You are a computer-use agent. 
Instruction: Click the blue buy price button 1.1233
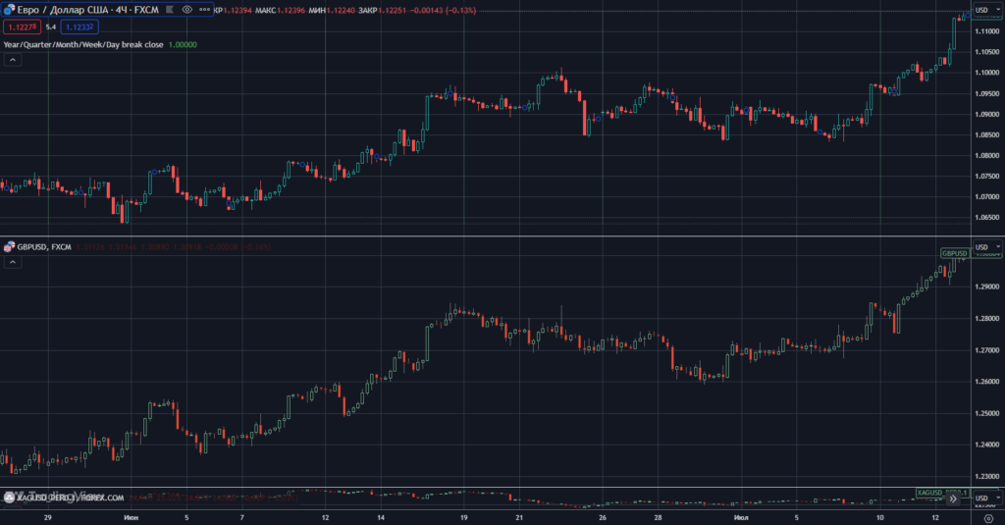tap(79, 26)
